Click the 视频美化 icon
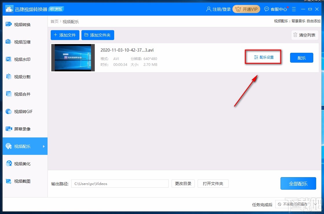The height and width of the screenshot is (214, 324). tap(9, 164)
